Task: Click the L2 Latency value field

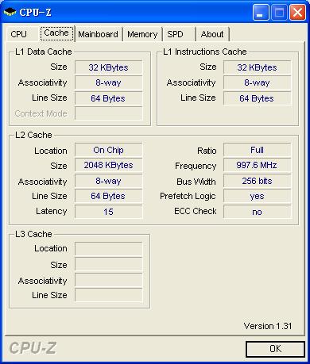Action: tap(109, 212)
